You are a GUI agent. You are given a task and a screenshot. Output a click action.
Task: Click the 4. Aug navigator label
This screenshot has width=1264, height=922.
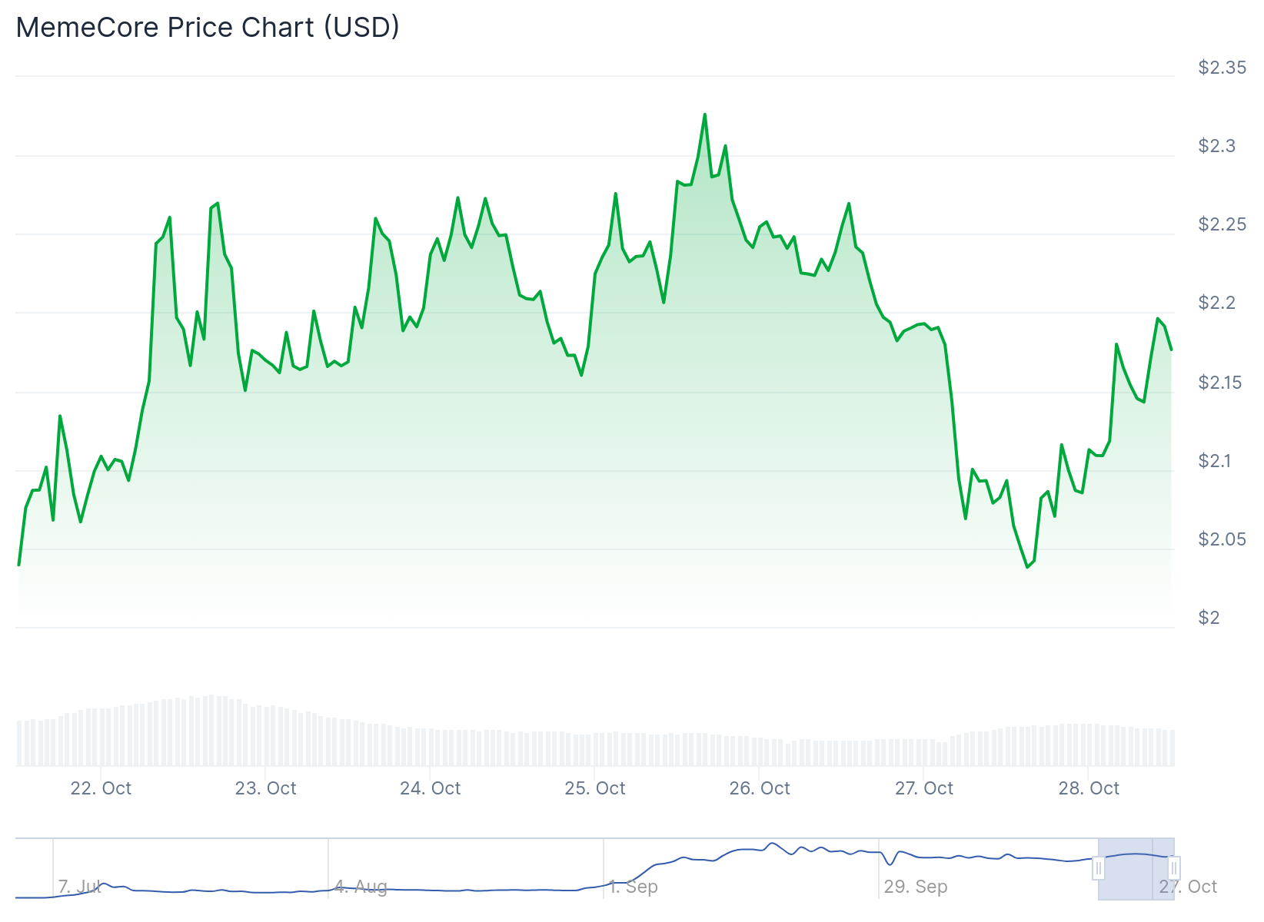(361, 887)
